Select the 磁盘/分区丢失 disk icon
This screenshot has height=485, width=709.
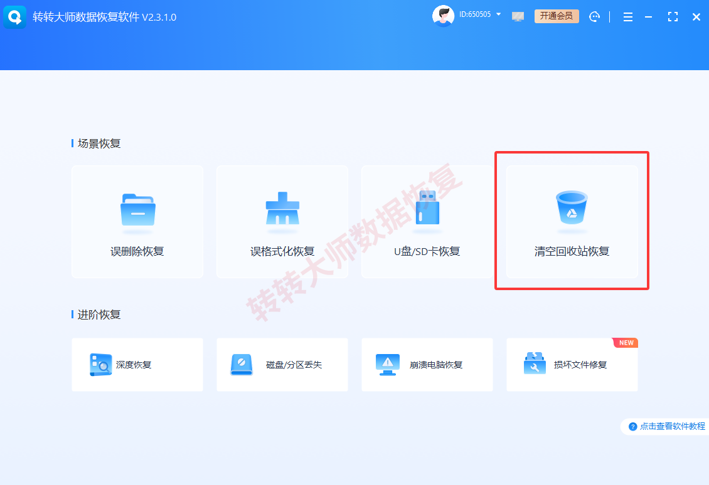point(242,365)
